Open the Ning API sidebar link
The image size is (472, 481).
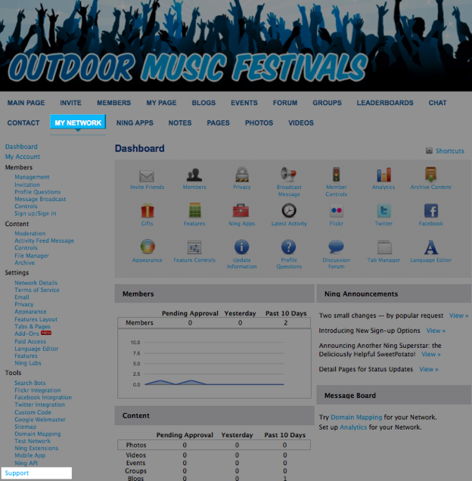(26, 463)
